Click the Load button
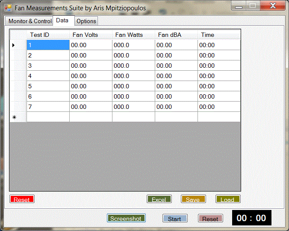The image size is (289, 231). (x=228, y=199)
